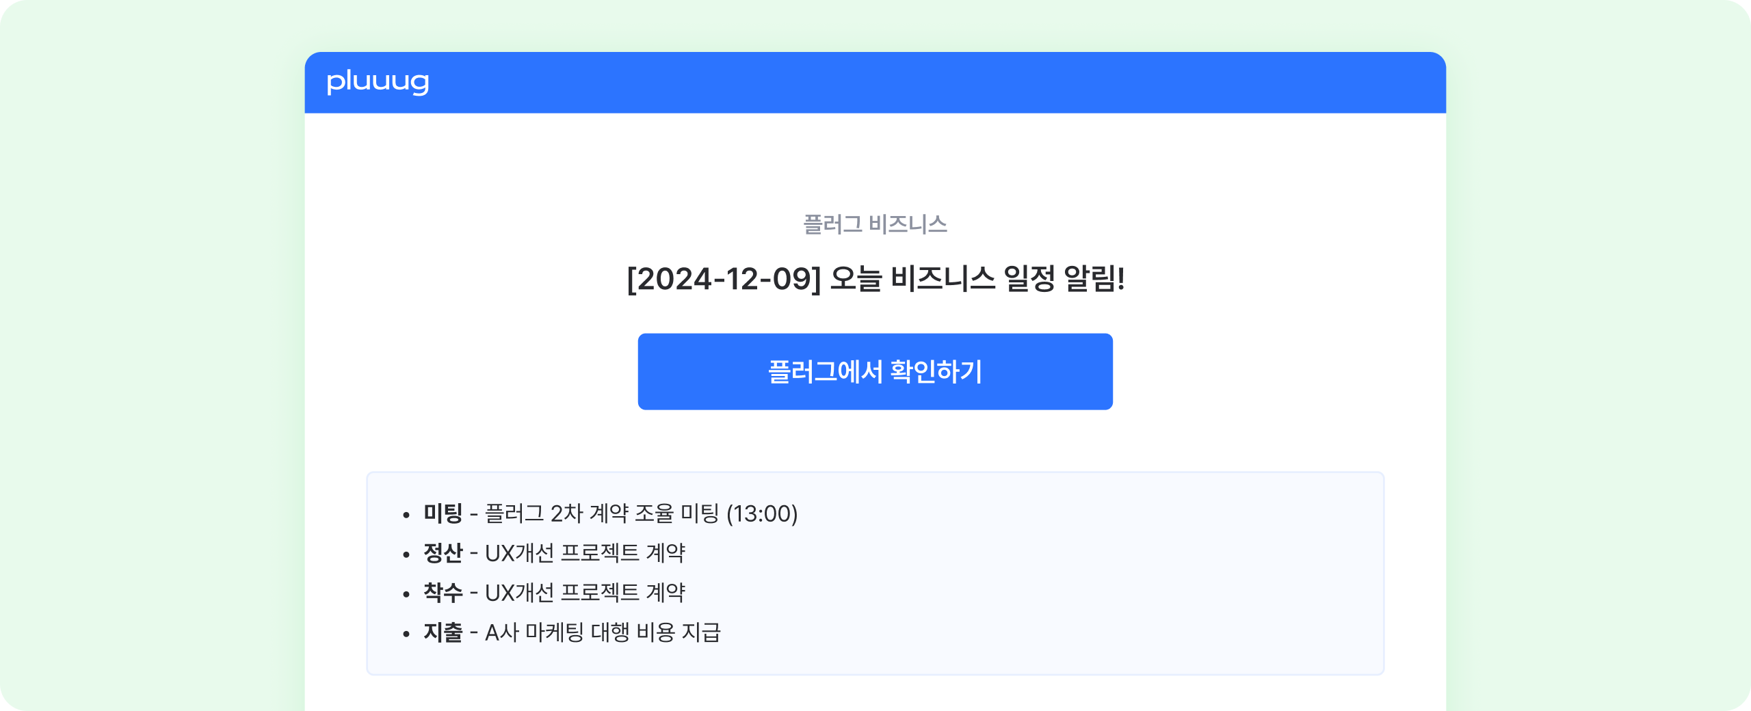
Task: Click the (13:00) time on the meeting item
Action: (x=762, y=513)
